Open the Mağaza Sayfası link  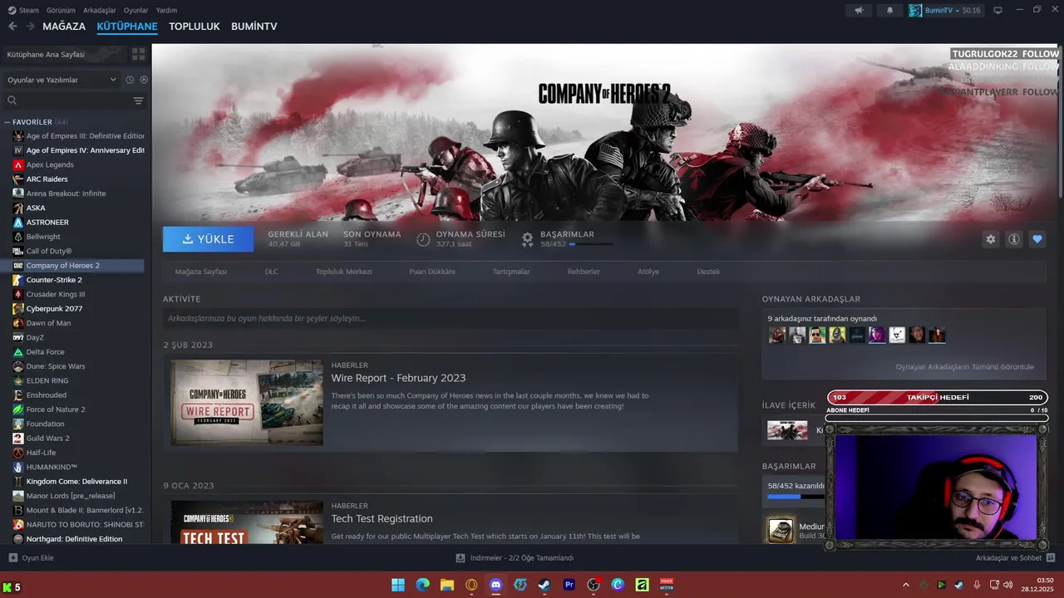click(200, 272)
